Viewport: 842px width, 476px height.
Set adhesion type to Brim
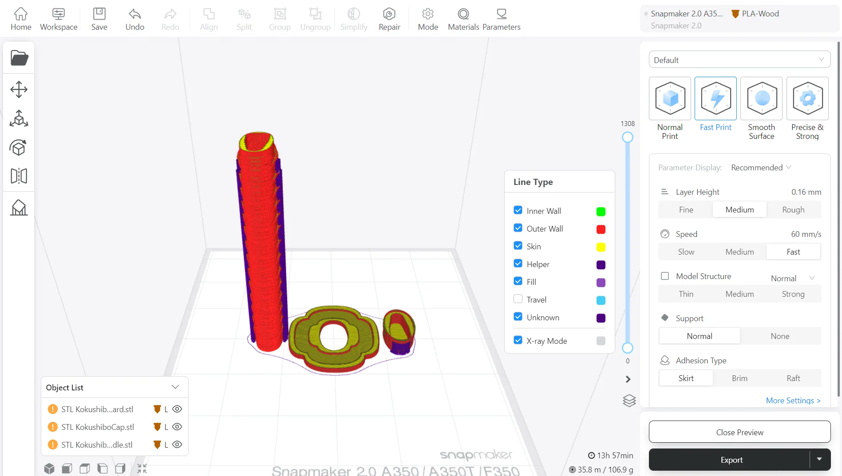739,378
